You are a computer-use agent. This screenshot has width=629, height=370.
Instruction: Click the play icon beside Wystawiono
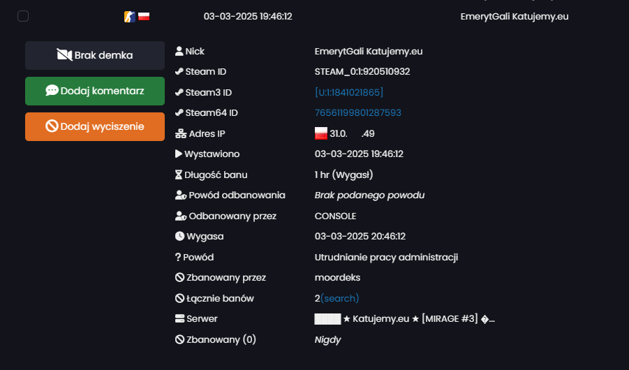click(179, 154)
